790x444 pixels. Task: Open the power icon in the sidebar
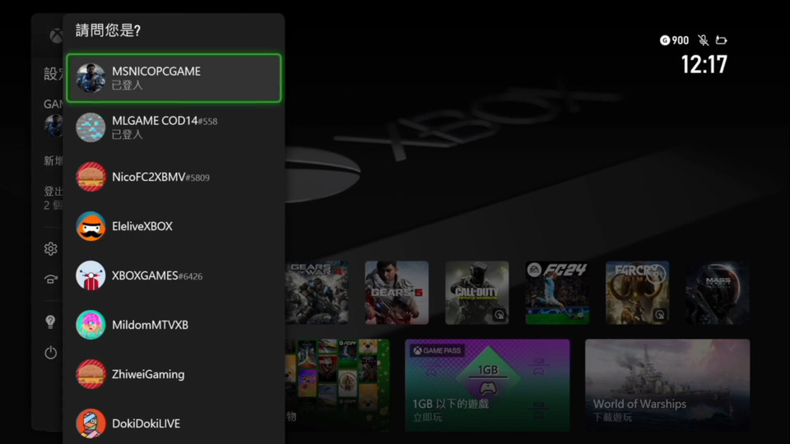click(50, 353)
